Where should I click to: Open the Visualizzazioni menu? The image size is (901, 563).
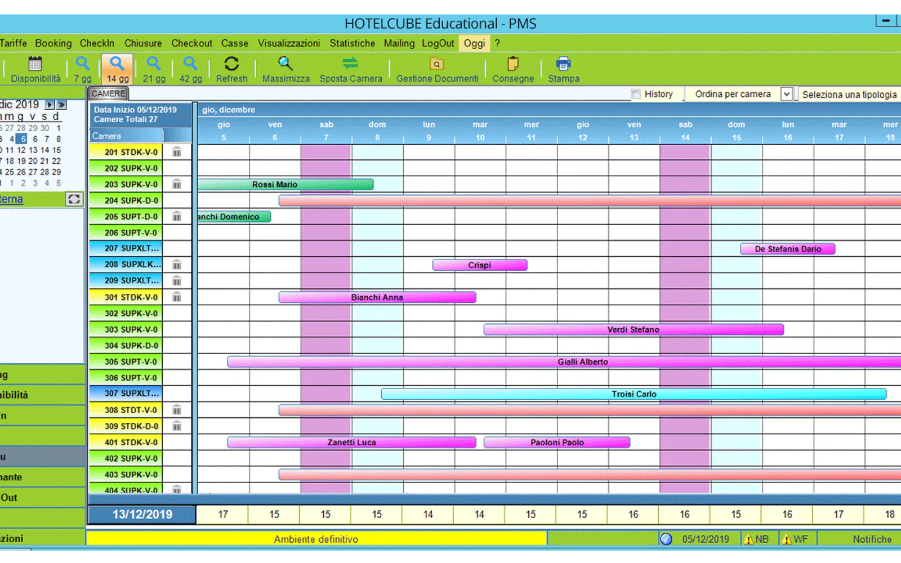click(x=289, y=43)
